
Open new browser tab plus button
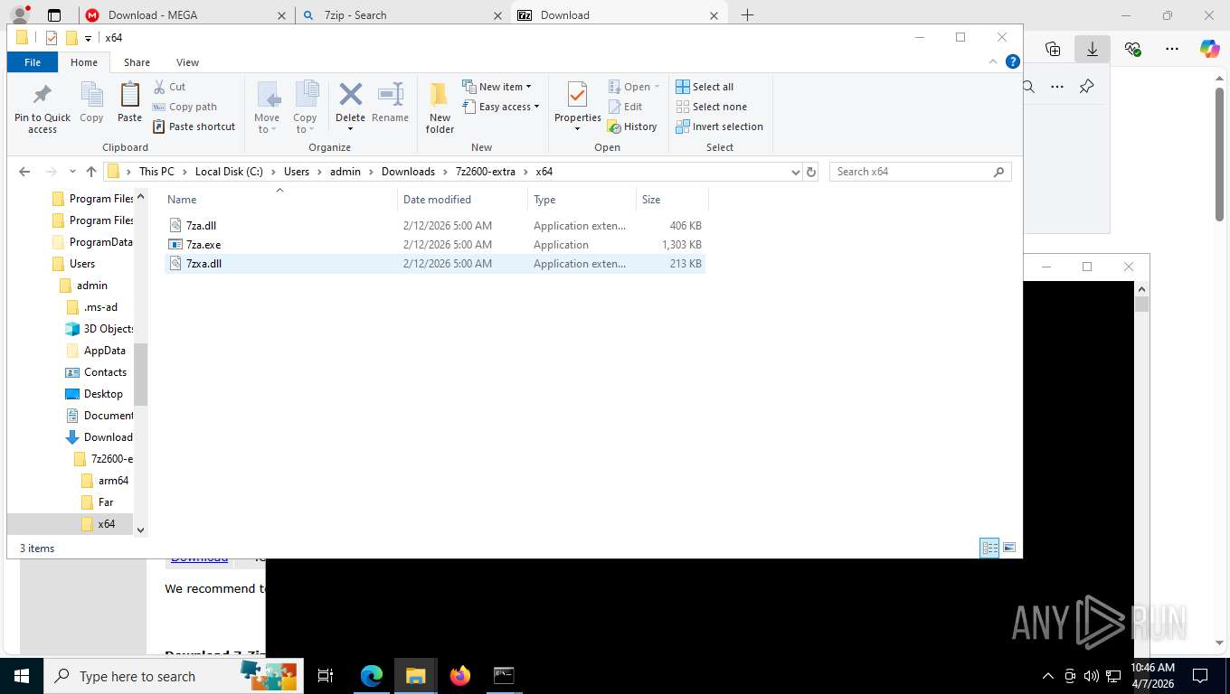tap(747, 15)
